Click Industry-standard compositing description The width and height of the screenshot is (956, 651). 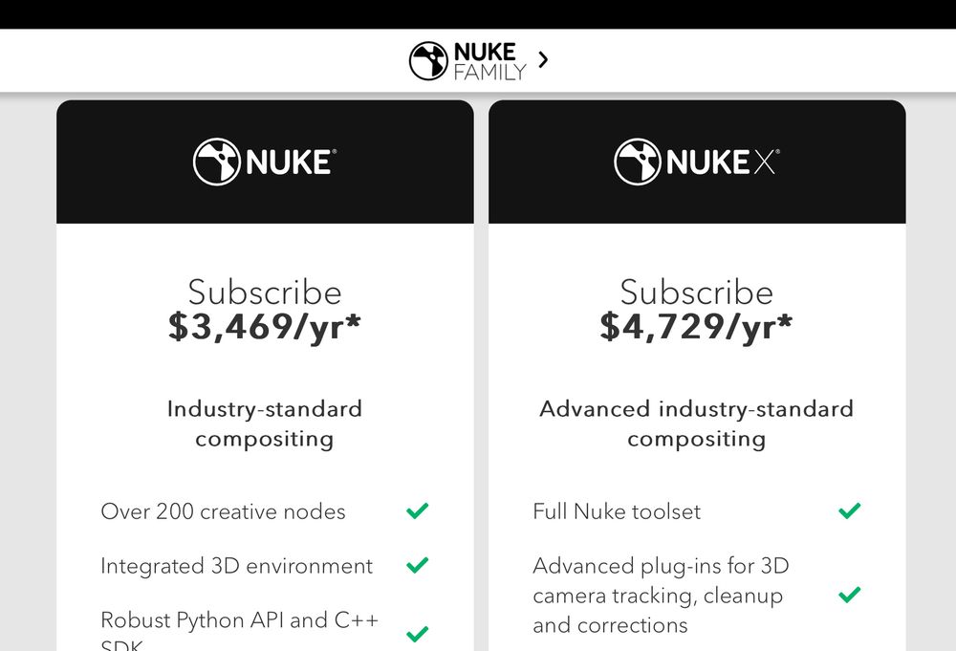[x=265, y=423]
